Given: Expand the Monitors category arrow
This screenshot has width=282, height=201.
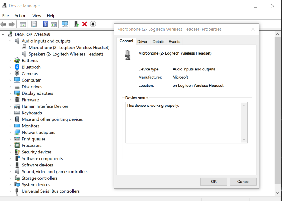Looking at the screenshot, I should (x=10, y=126).
